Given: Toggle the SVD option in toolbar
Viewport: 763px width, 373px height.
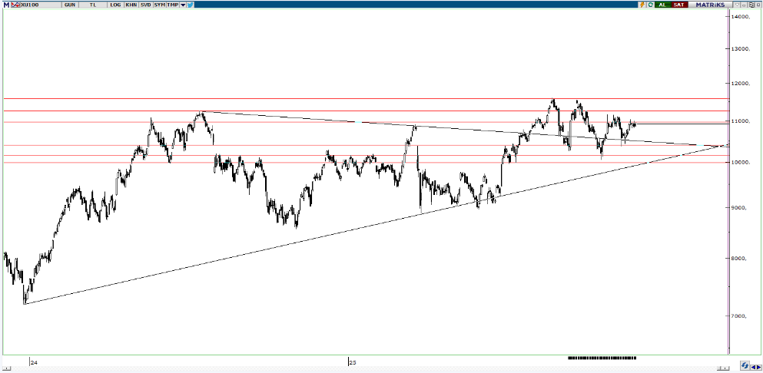Looking at the screenshot, I should pos(145,5).
